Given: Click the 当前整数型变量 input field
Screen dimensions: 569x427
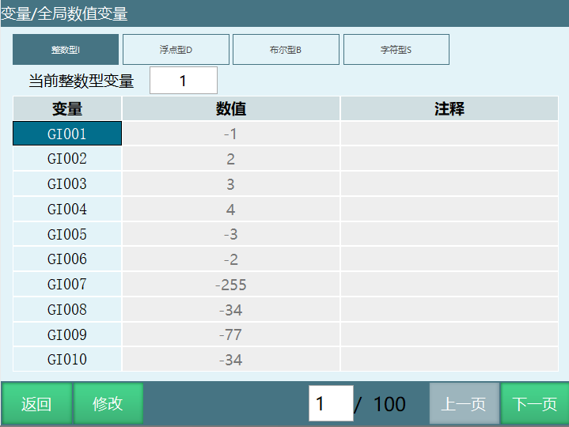Looking at the screenshot, I should pyautogui.click(x=183, y=81).
